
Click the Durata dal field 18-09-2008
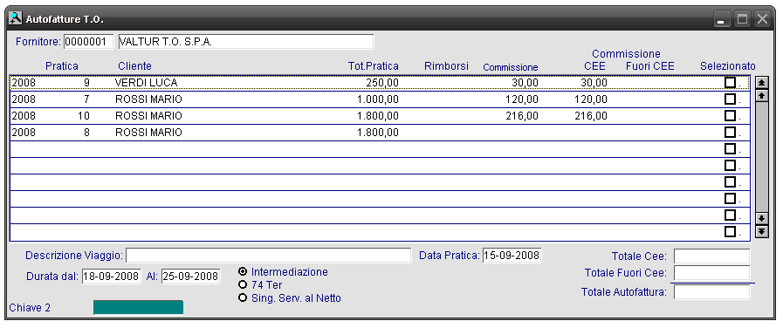112,276
